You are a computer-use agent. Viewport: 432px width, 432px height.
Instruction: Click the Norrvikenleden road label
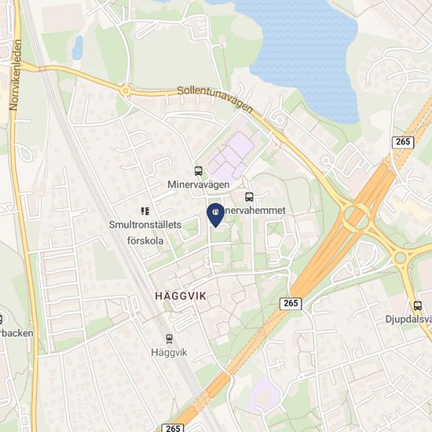click(x=16, y=75)
